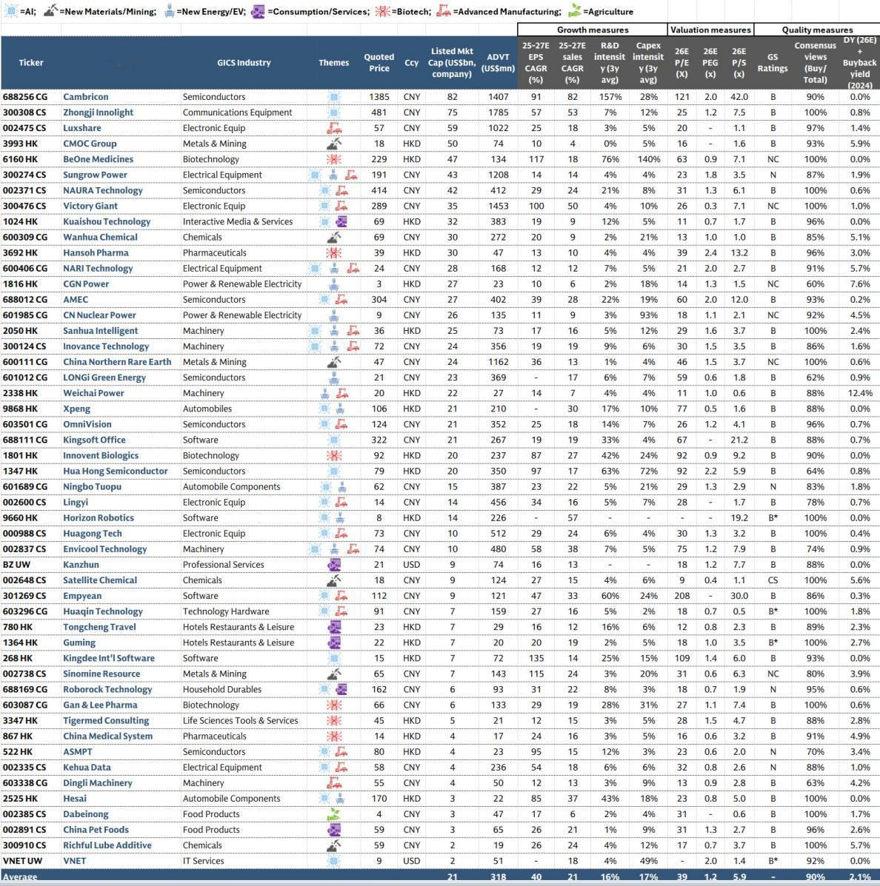Click the biotech icon in BeOne Medicines row

coord(333,159)
